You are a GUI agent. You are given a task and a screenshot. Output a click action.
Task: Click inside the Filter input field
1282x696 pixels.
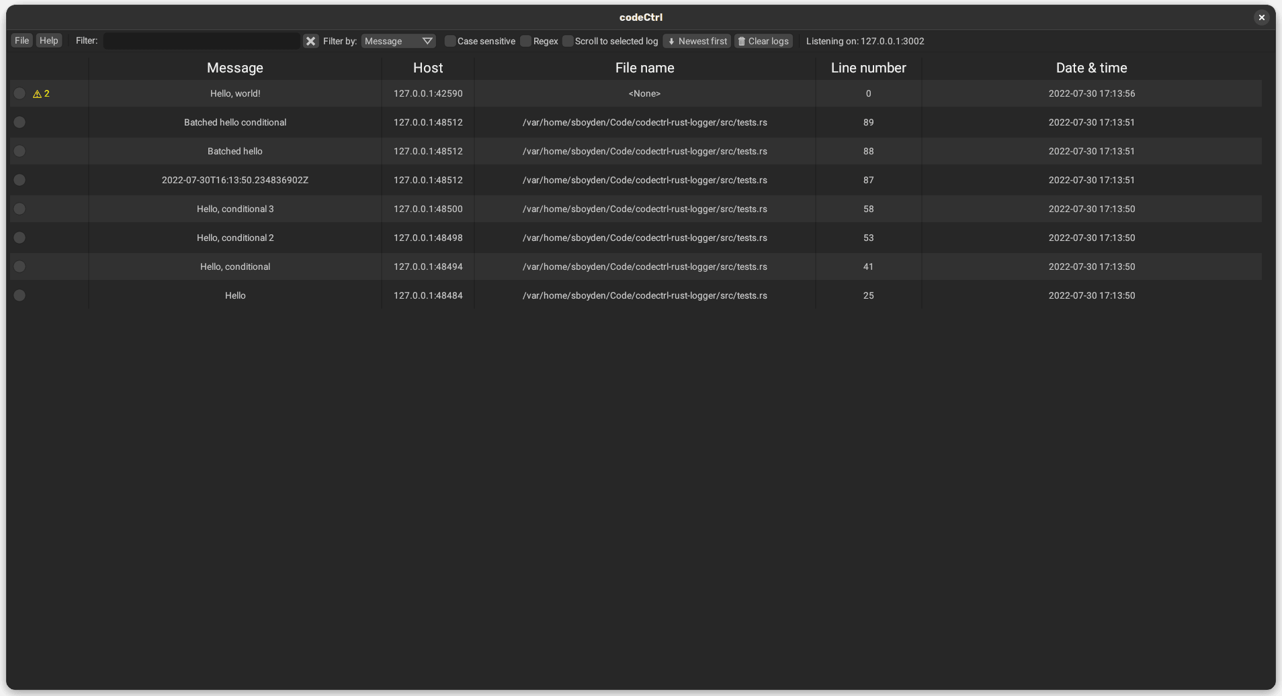[x=200, y=41]
